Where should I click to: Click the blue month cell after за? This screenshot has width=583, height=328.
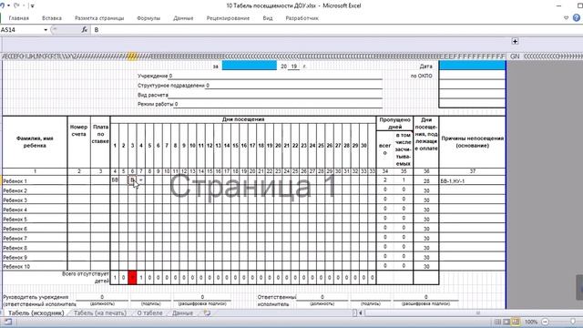tap(249, 66)
